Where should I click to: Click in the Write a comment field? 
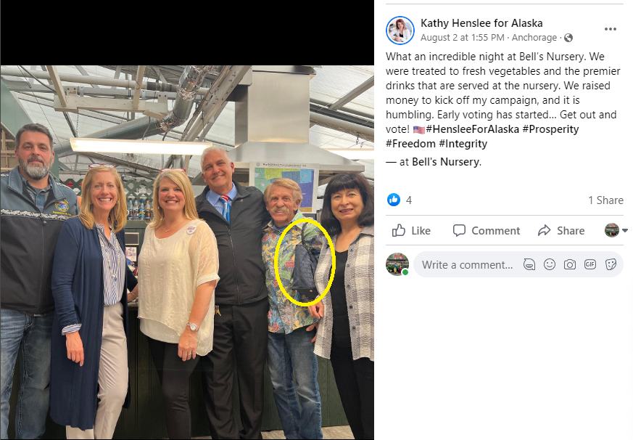(468, 265)
